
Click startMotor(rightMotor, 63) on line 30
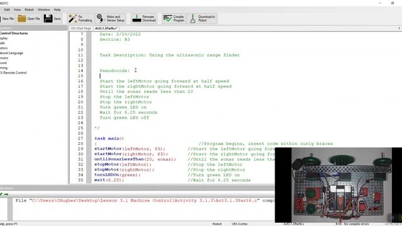[131, 154]
